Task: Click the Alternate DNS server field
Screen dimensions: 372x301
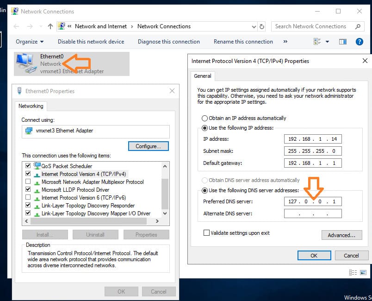Action: (313, 213)
